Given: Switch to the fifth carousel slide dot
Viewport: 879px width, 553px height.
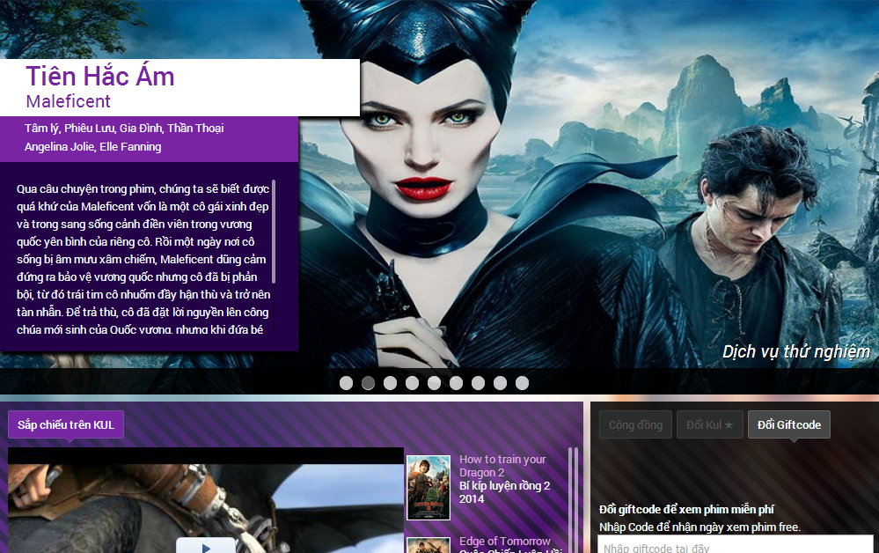Looking at the screenshot, I should [434, 382].
